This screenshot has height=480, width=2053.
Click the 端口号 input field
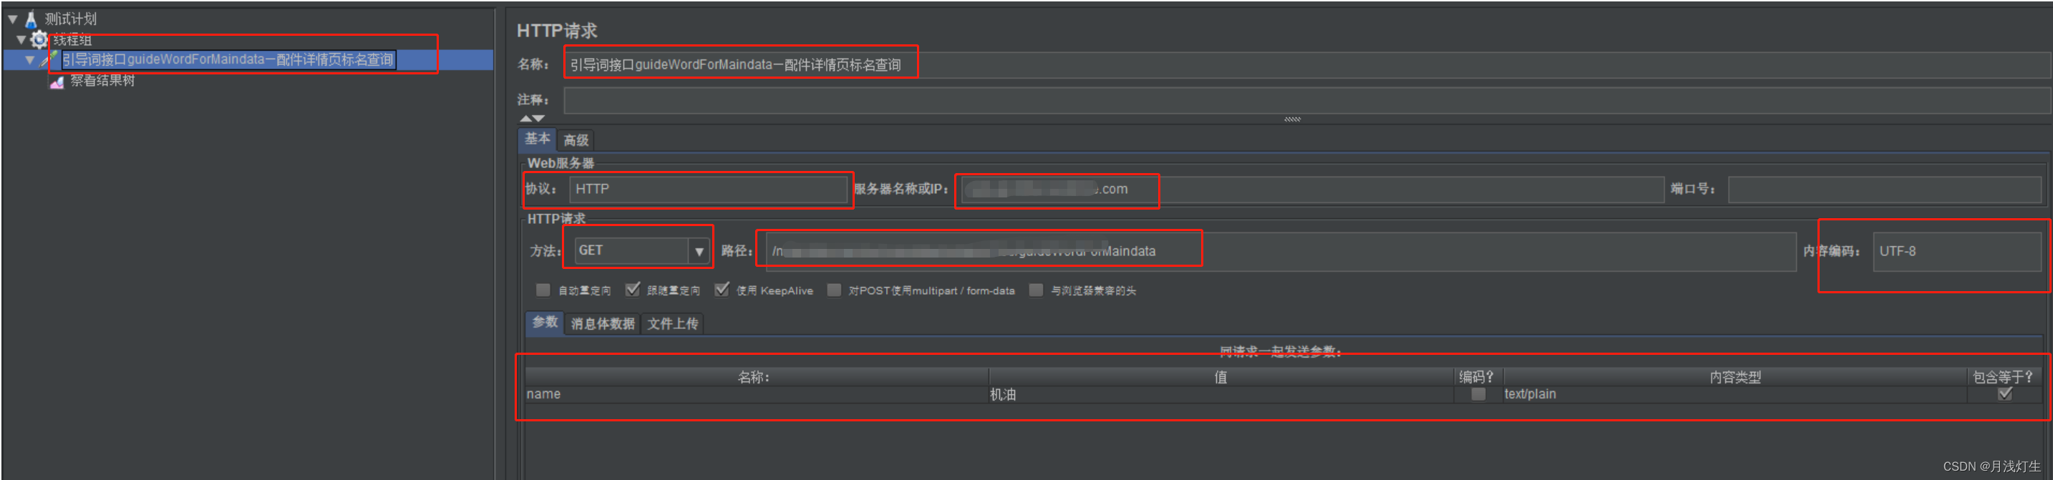1885,189
